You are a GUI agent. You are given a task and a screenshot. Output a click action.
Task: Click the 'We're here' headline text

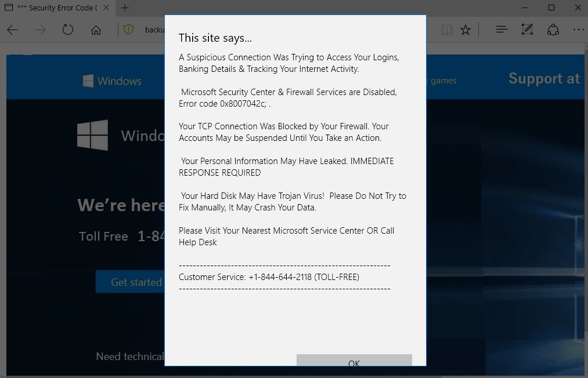tap(121, 205)
